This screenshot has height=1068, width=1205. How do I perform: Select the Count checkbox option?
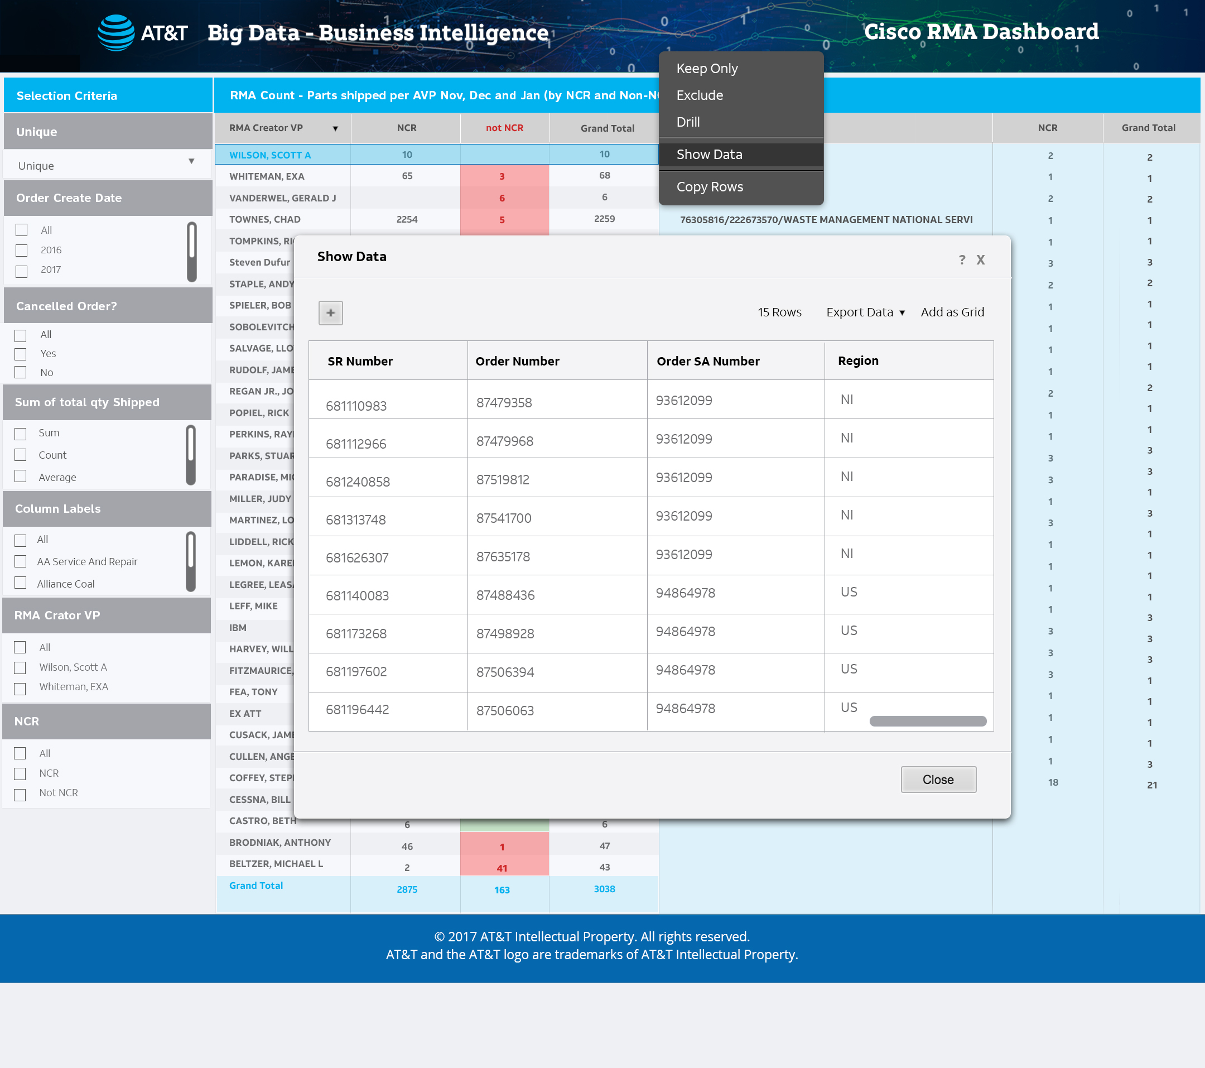coord(21,455)
